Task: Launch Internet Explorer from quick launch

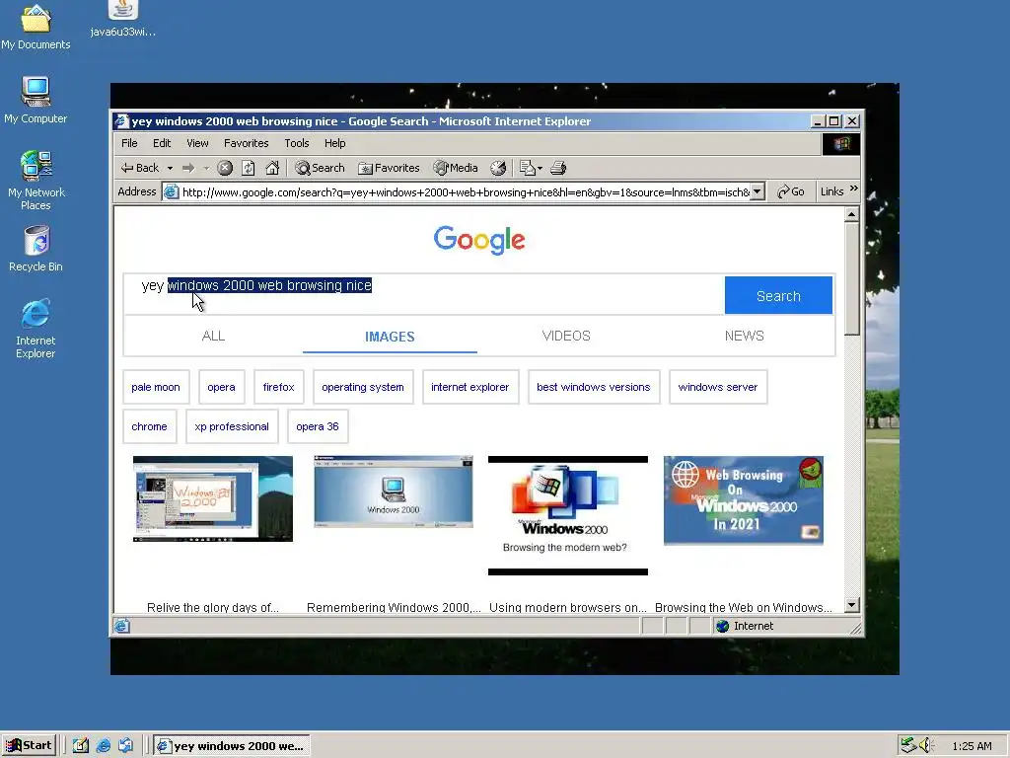Action: 103,746
